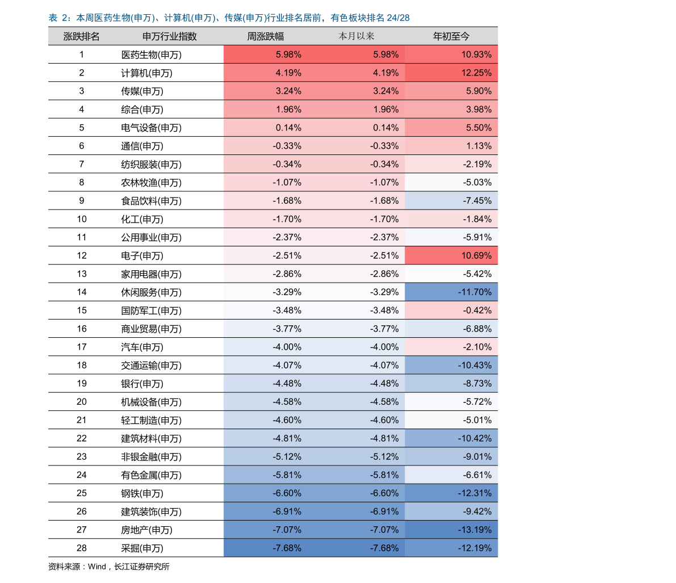Click the 申万行业指数 column header
Viewport: 676px width, 583px height.
[x=169, y=36]
